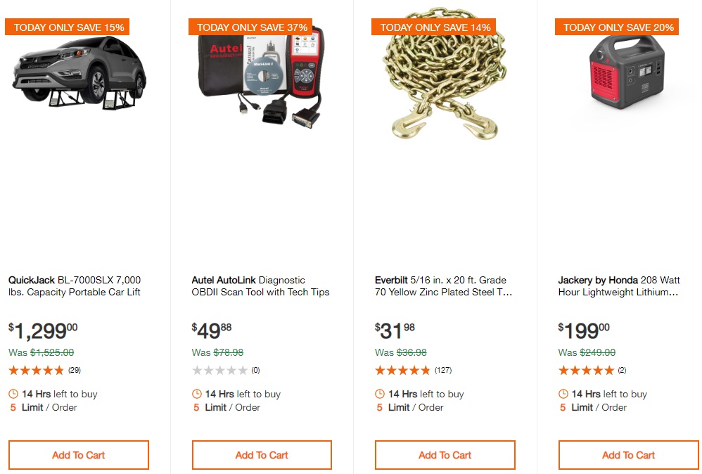Click the clock icon under QuickJack lift
Image resolution: width=702 pixels, height=474 pixels.
13,394
